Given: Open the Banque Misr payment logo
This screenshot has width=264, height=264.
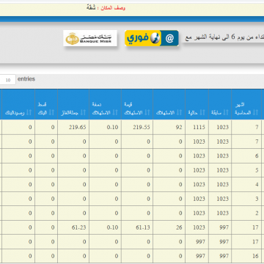Looking at the screenshot, I should (90, 38).
